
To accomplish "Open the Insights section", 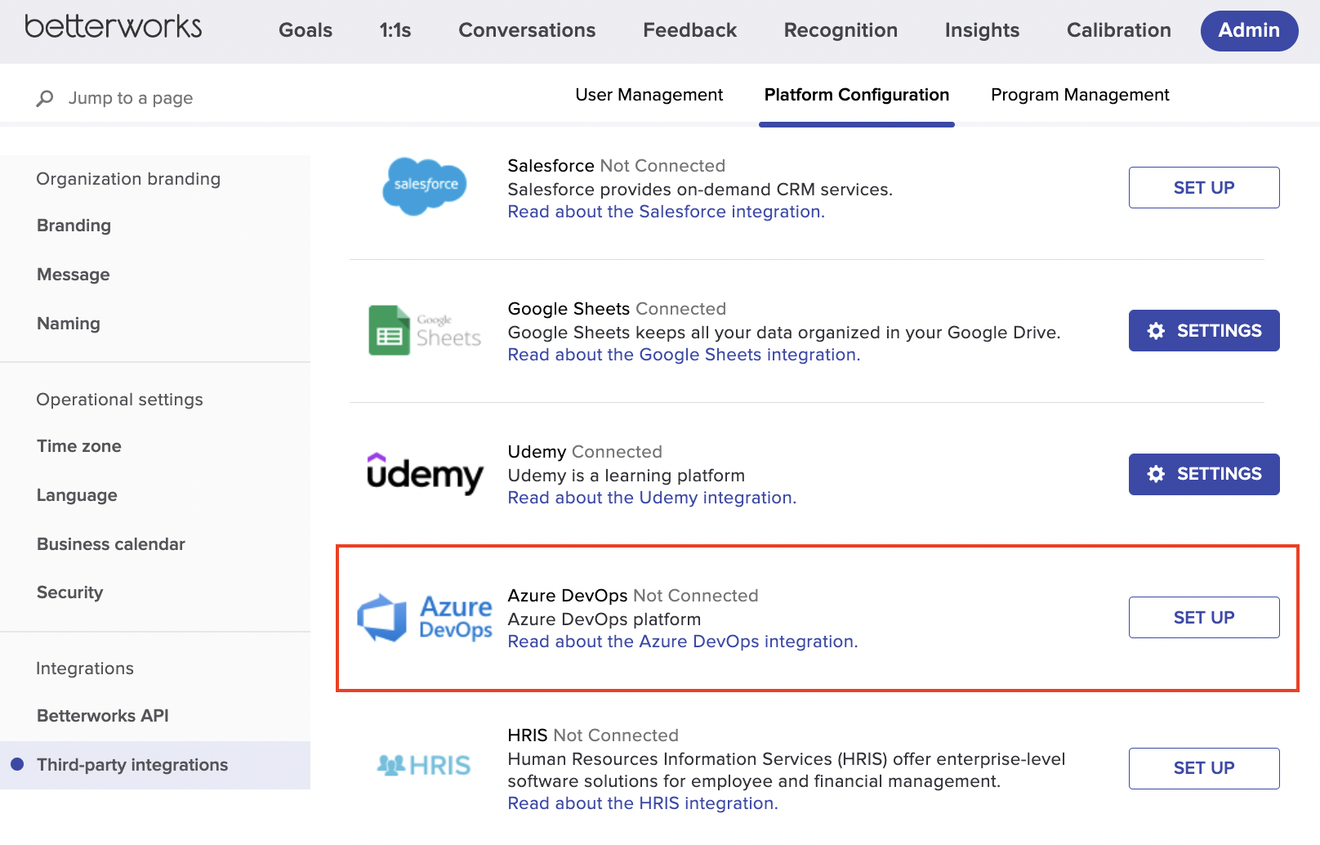I will pyautogui.click(x=982, y=30).
